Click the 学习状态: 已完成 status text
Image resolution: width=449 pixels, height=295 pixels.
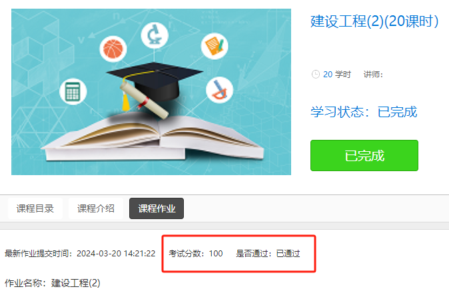[364, 112]
